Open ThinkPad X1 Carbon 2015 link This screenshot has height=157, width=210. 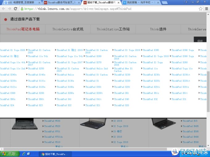[68, 70]
